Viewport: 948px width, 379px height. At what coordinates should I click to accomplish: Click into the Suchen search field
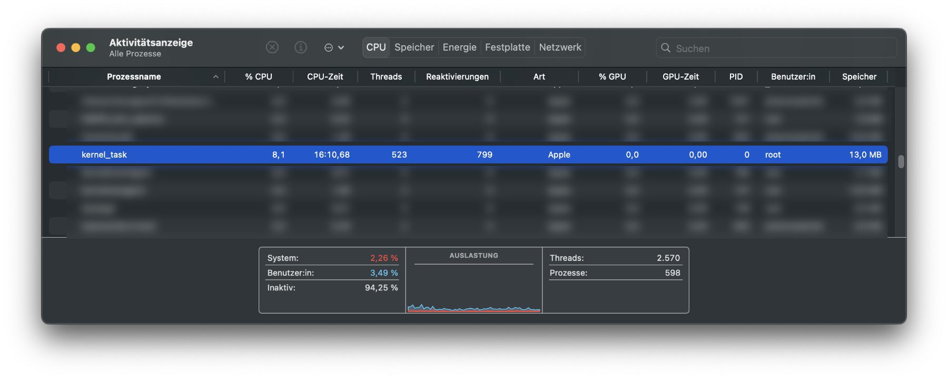[779, 48]
